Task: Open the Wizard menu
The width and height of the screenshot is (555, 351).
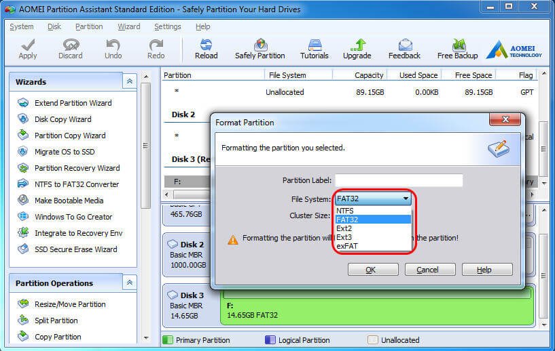Action: coord(129,26)
